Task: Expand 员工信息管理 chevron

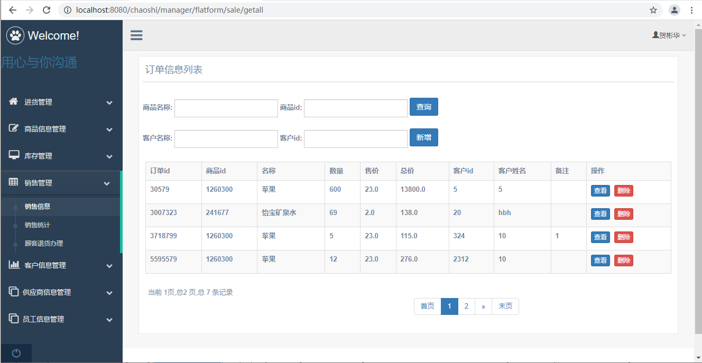Action: pyautogui.click(x=109, y=320)
